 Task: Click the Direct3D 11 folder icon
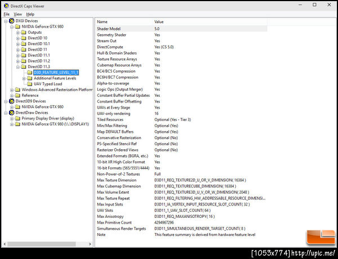pos(24,50)
